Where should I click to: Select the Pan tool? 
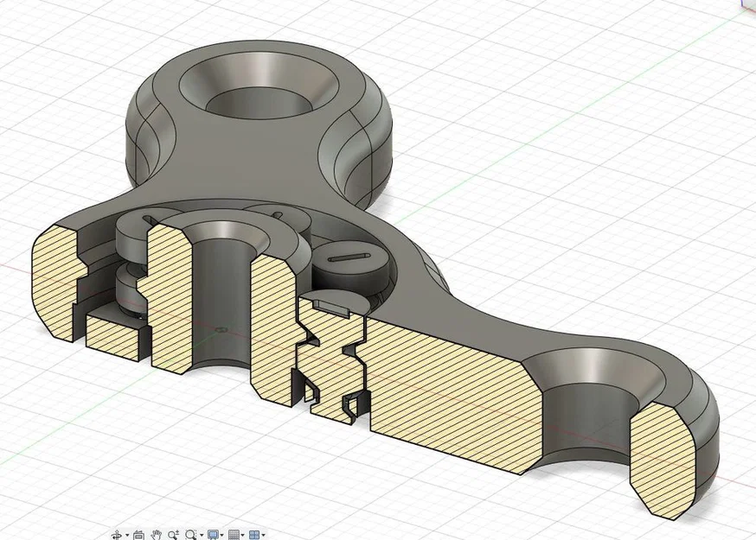pos(156,534)
